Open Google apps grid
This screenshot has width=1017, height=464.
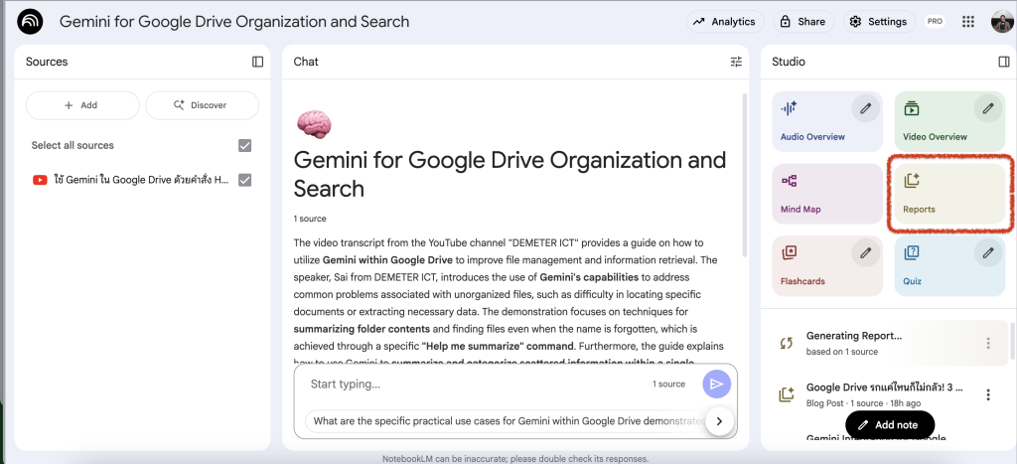(968, 22)
